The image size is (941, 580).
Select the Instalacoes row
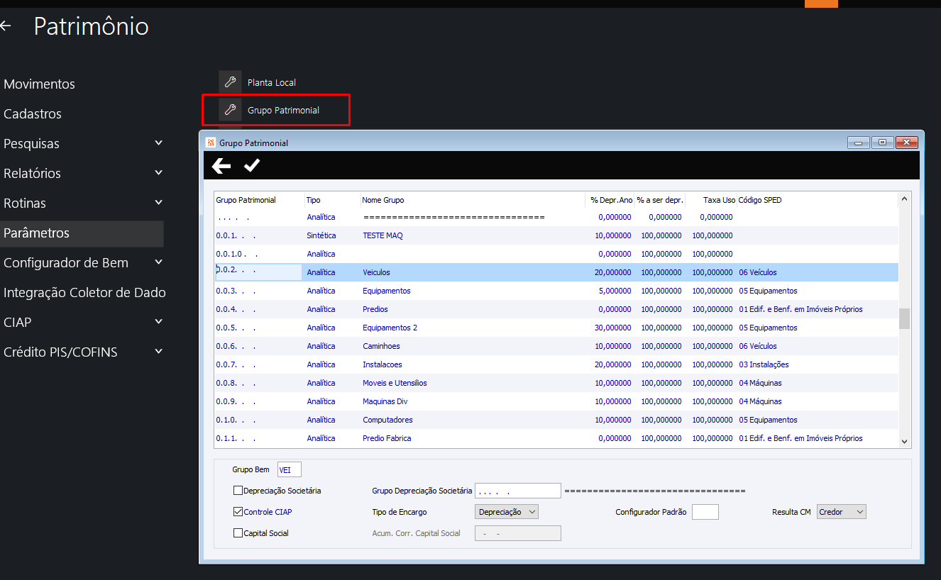[556, 364]
